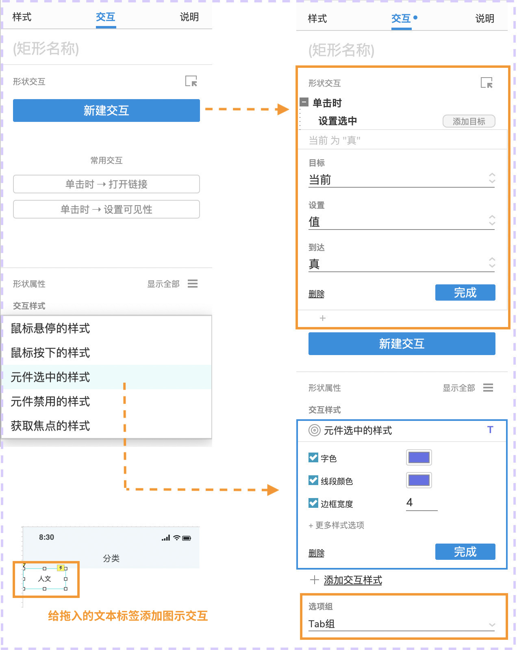
Task: Finish the 设置选中 action with 完成
Action: (465, 292)
